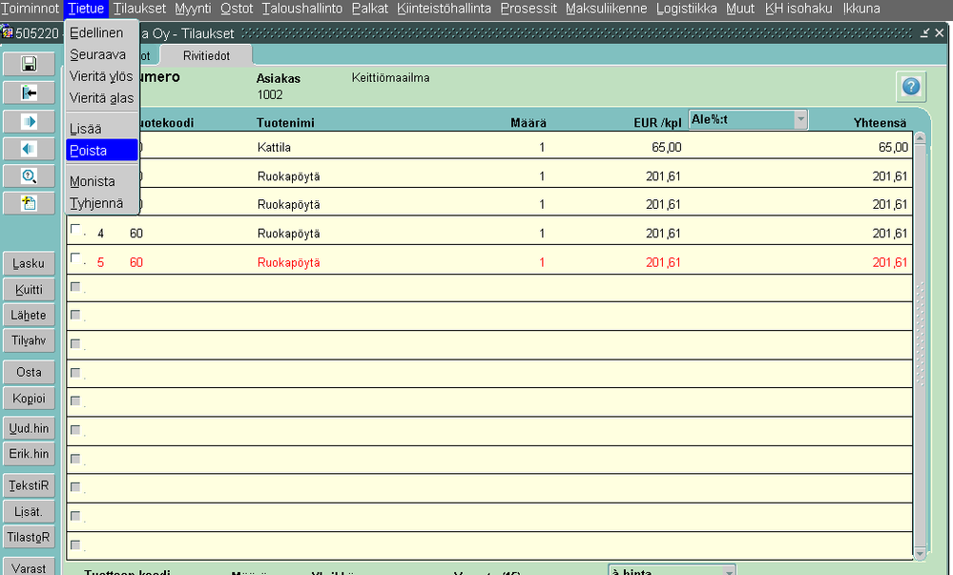Select the Vieritä ylös menu entry

101,76
